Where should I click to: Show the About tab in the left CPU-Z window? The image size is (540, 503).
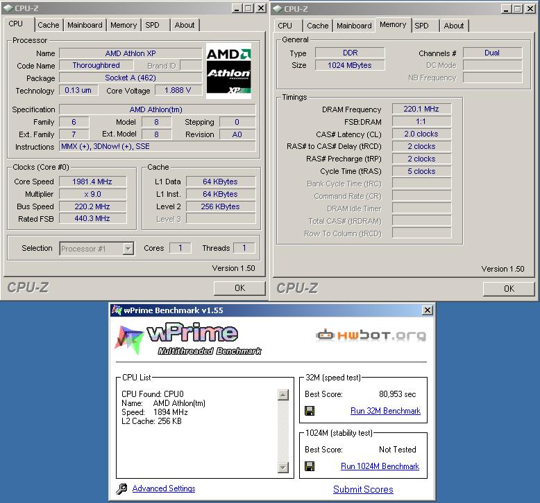click(185, 25)
